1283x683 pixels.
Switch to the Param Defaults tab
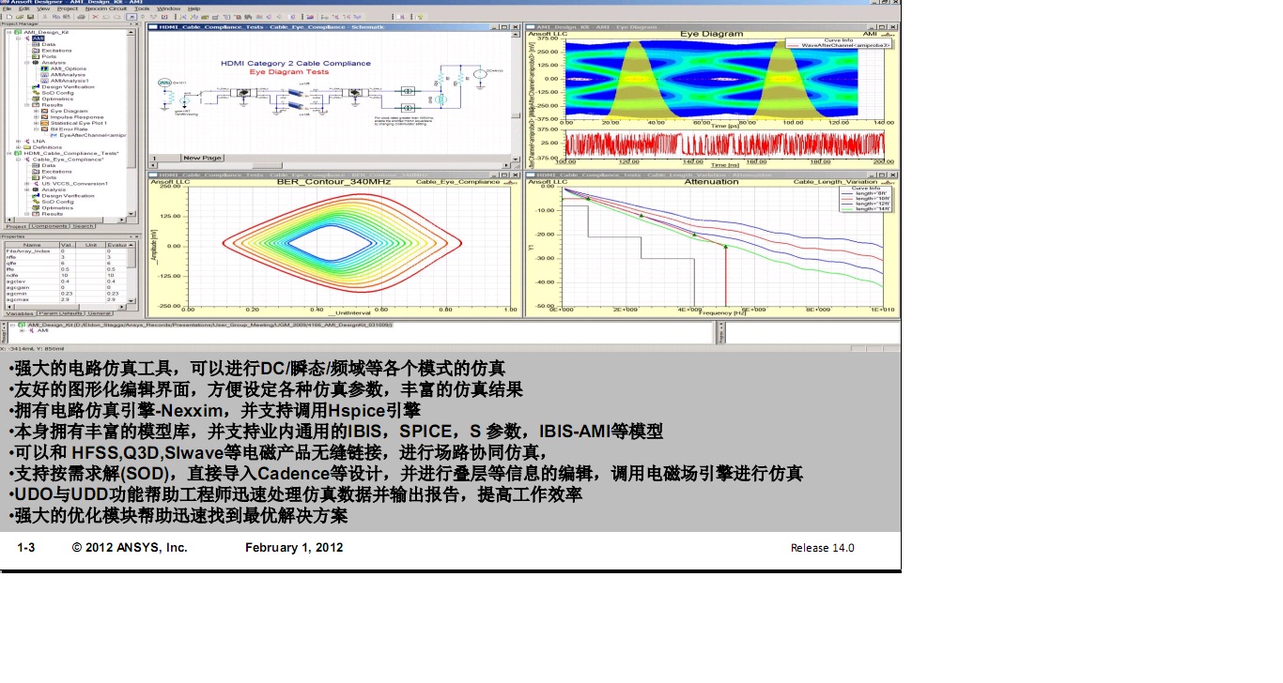(x=61, y=313)
